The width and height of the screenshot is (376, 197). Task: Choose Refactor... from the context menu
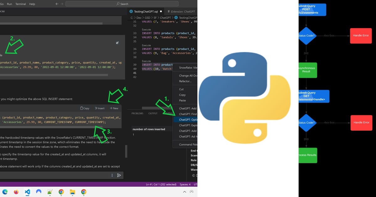pyautogui.click(x=185, y=81)
